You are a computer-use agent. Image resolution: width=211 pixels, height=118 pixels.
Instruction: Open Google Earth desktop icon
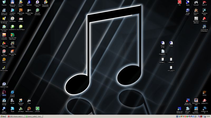188,12
